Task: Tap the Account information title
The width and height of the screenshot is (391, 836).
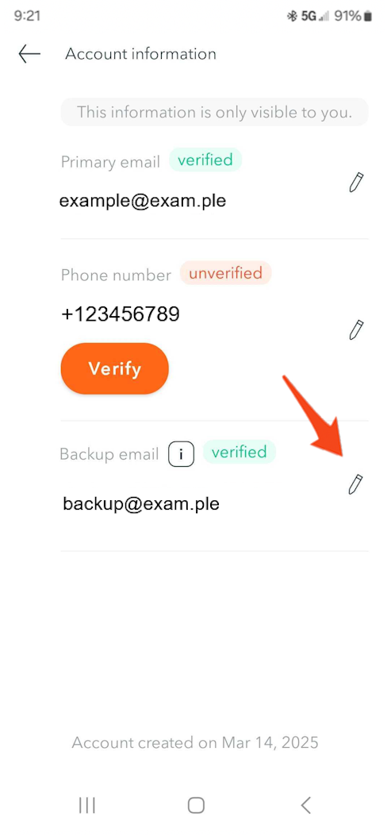Action: 140,54
